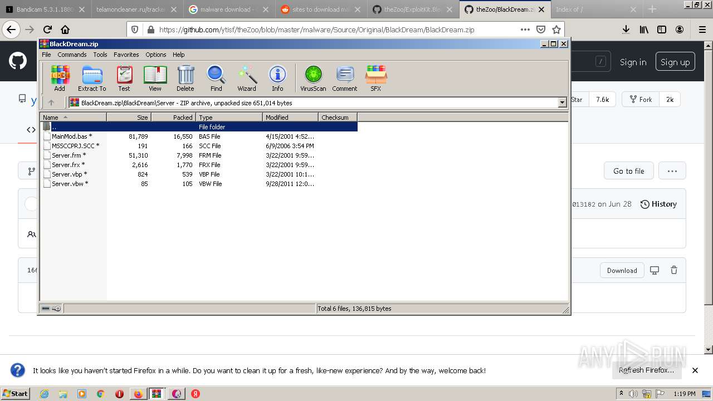
Task: Sort the list by Modified column header
Action: tap(290, 117)
